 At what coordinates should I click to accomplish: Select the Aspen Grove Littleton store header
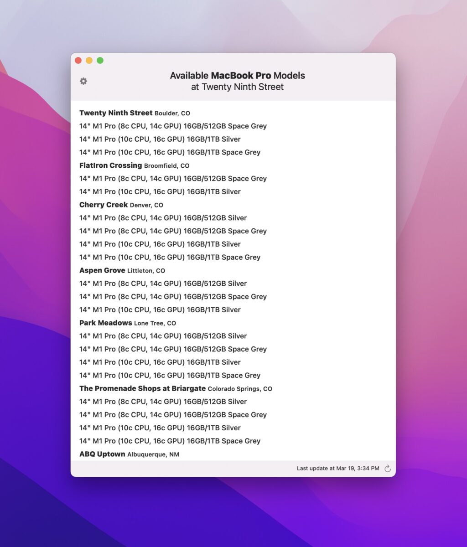(x=122, y=271)
